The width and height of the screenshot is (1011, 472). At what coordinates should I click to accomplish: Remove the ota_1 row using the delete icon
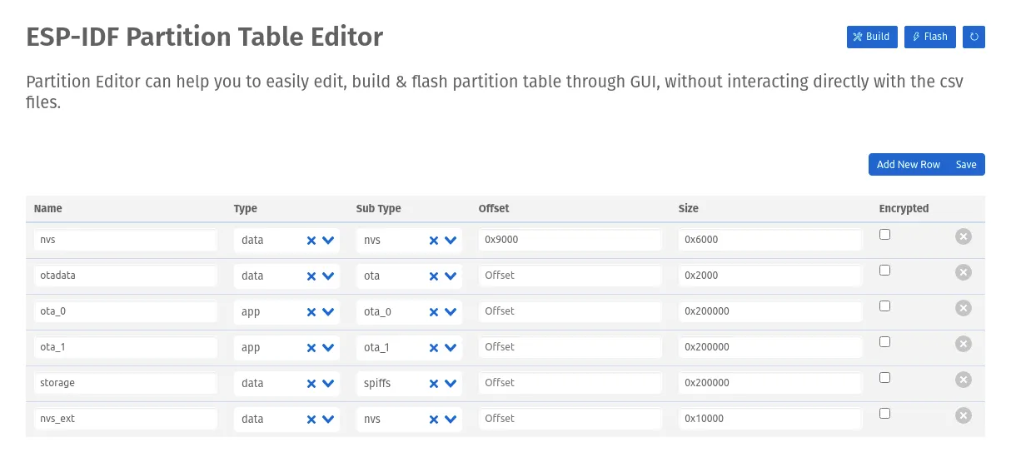963,344
